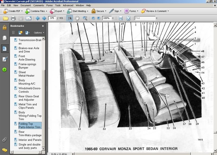The image size is (217, 155).
Task: Zoom out with the minus button
Action: click(93, 18)
